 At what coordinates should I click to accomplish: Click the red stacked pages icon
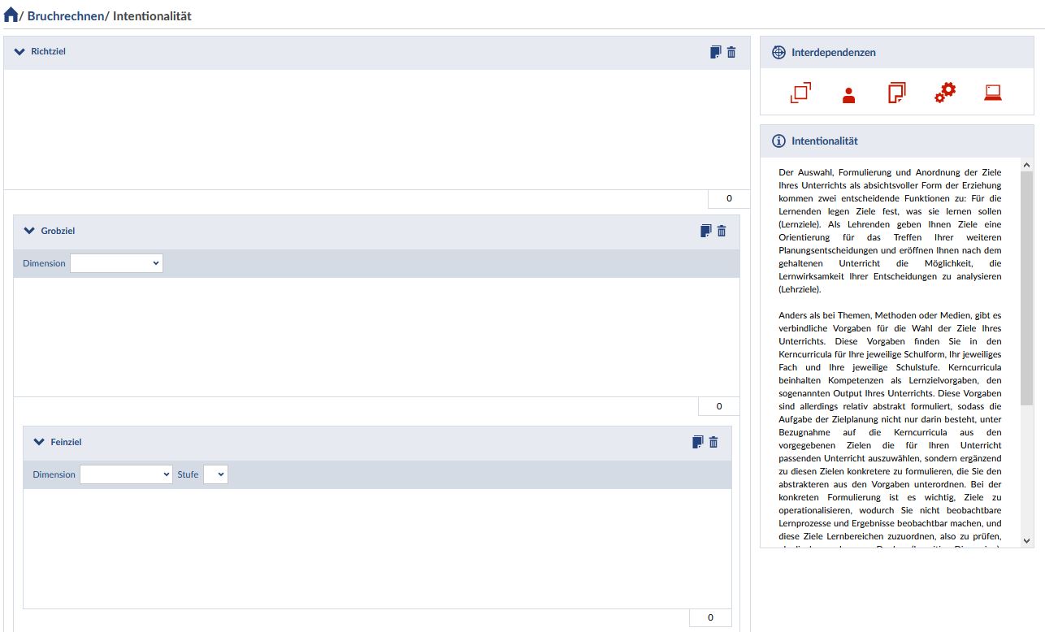coord(896,93)
